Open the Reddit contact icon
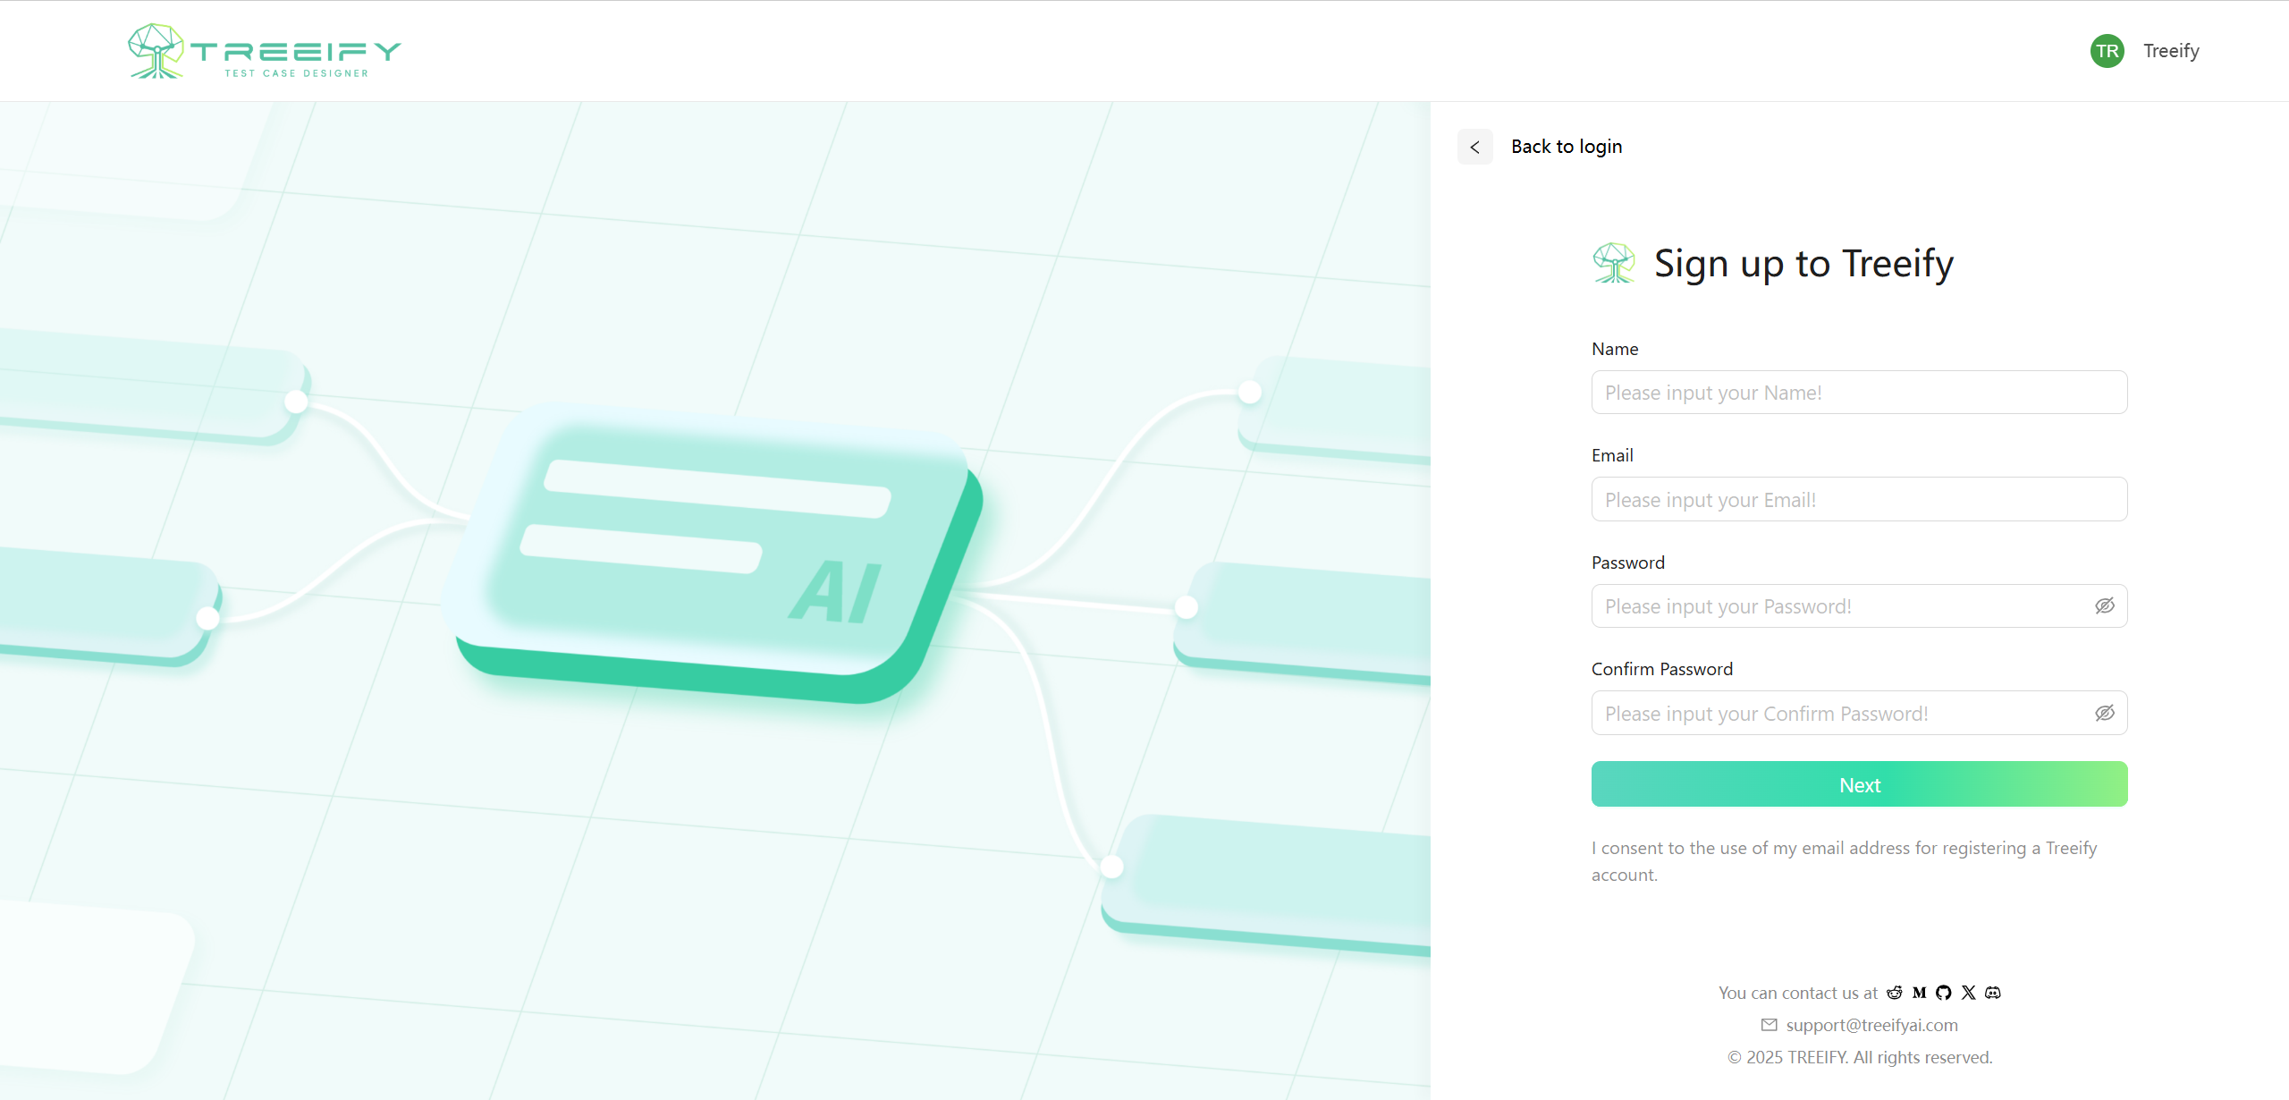The height and width of the screenshot is (1100, 2289). coord(1894,993)
